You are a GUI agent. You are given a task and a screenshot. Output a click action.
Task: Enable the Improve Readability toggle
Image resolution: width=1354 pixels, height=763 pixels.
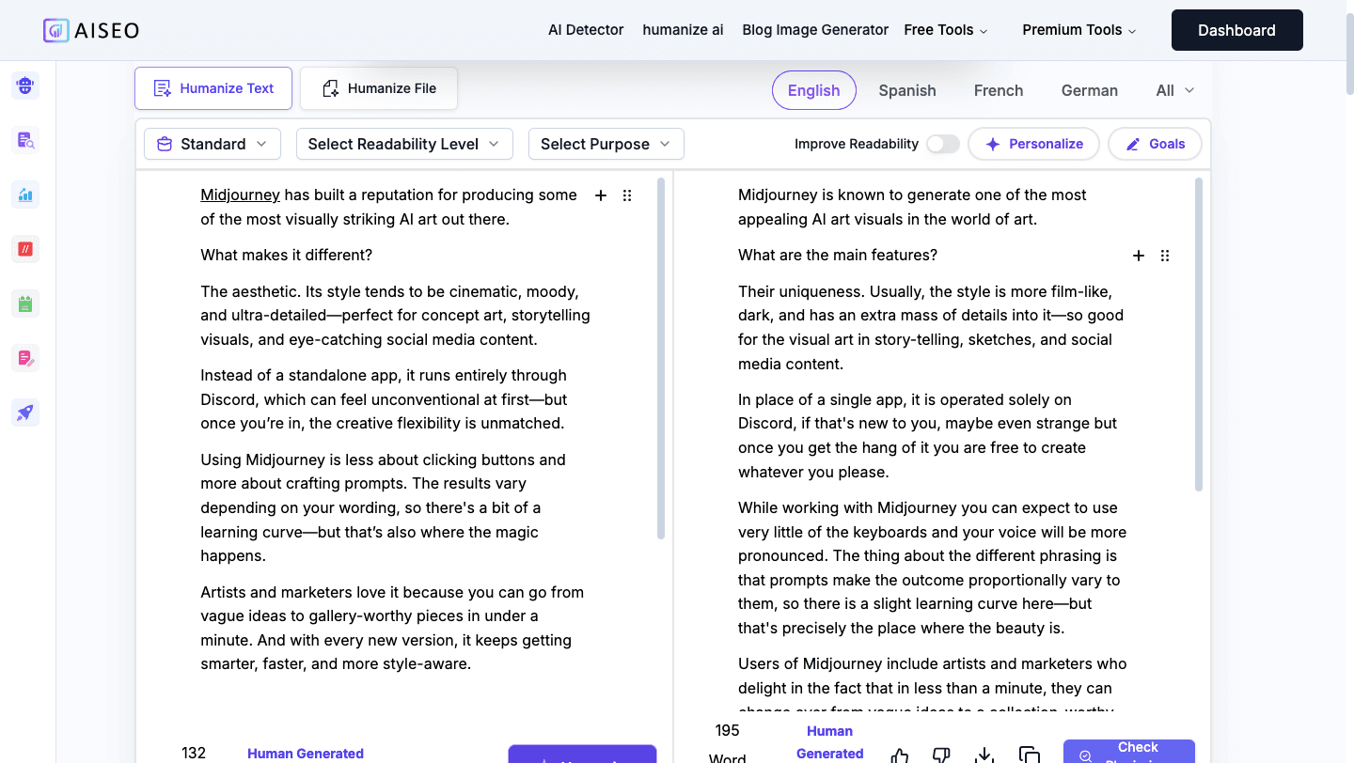942,144
